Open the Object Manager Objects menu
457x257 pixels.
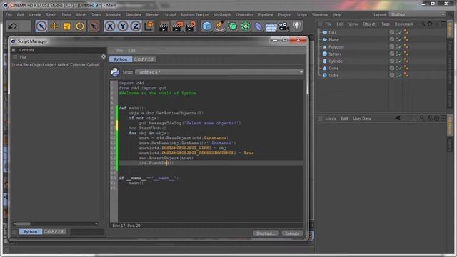[x=370, y=24]
